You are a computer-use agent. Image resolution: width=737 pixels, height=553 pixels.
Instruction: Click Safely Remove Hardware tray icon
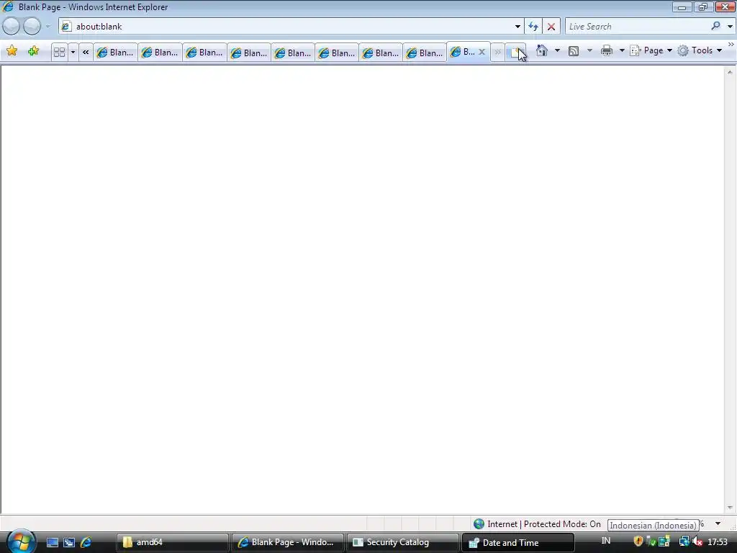click(x=651, y=542)
